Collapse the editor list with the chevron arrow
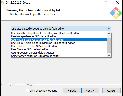This screenshot has height=96, width=123. [x=109, y=29]
